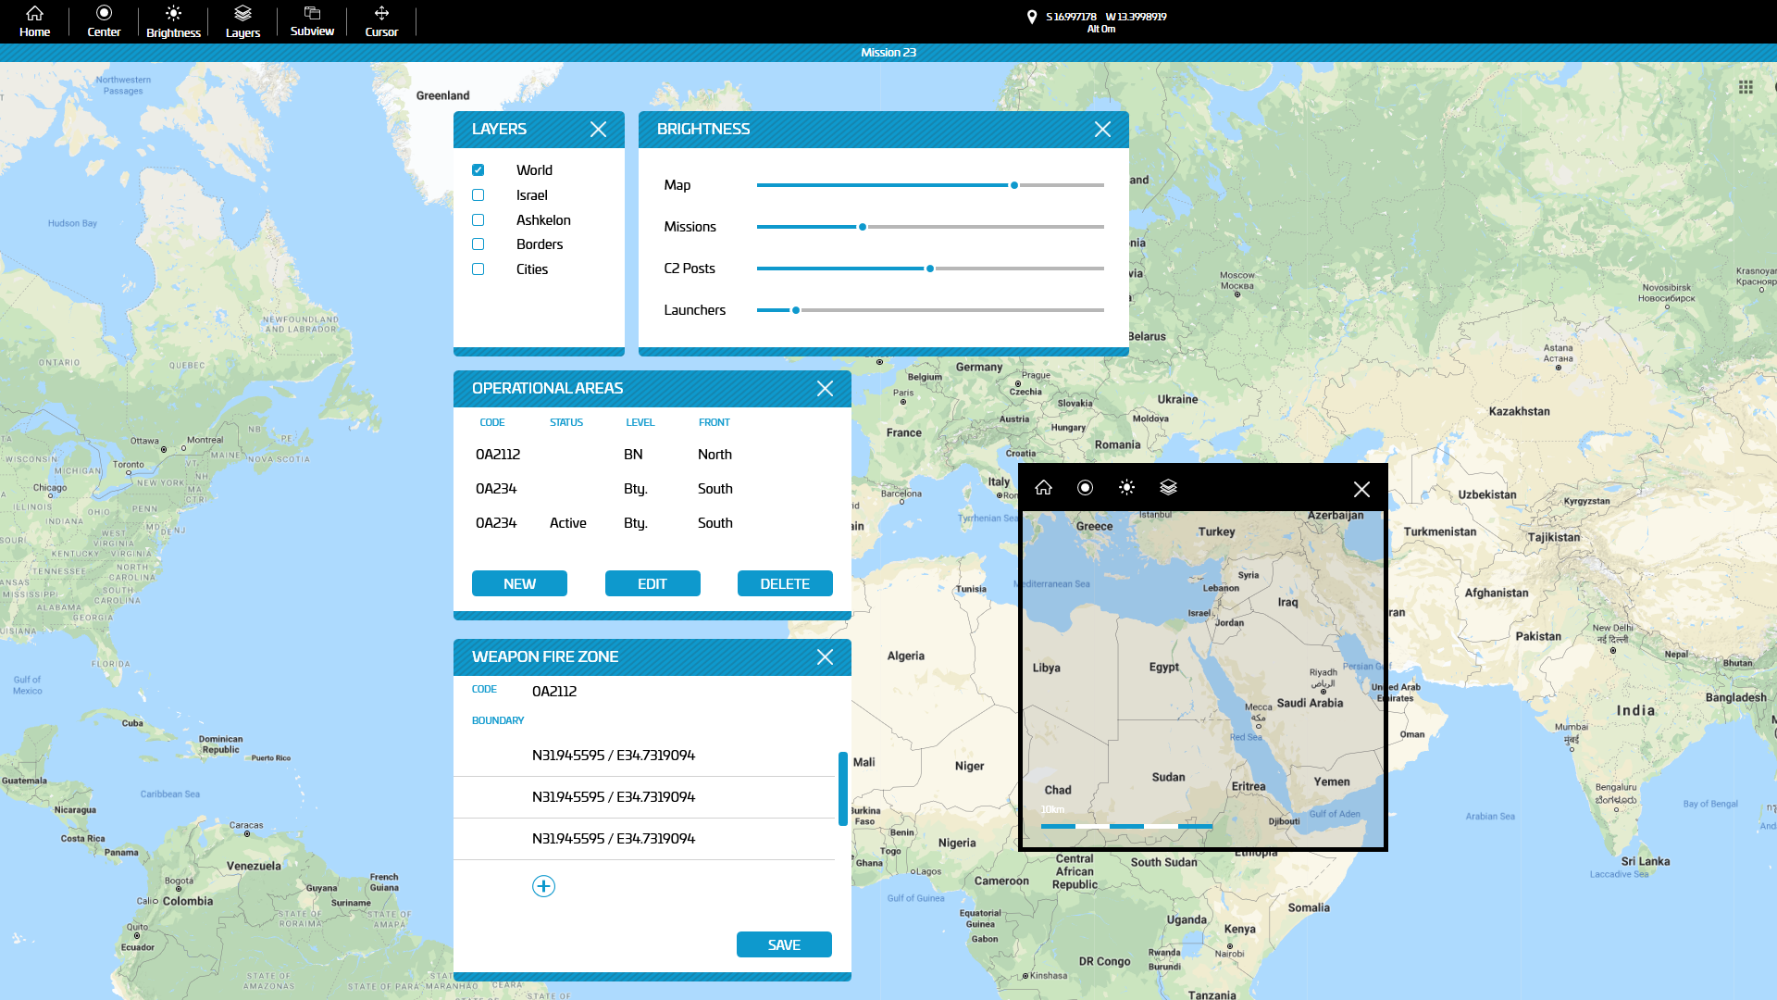Screen dimensions: 1777x1000
Task: Click the Weapon Fire Zone code OA2112
Action: point(554,692)
